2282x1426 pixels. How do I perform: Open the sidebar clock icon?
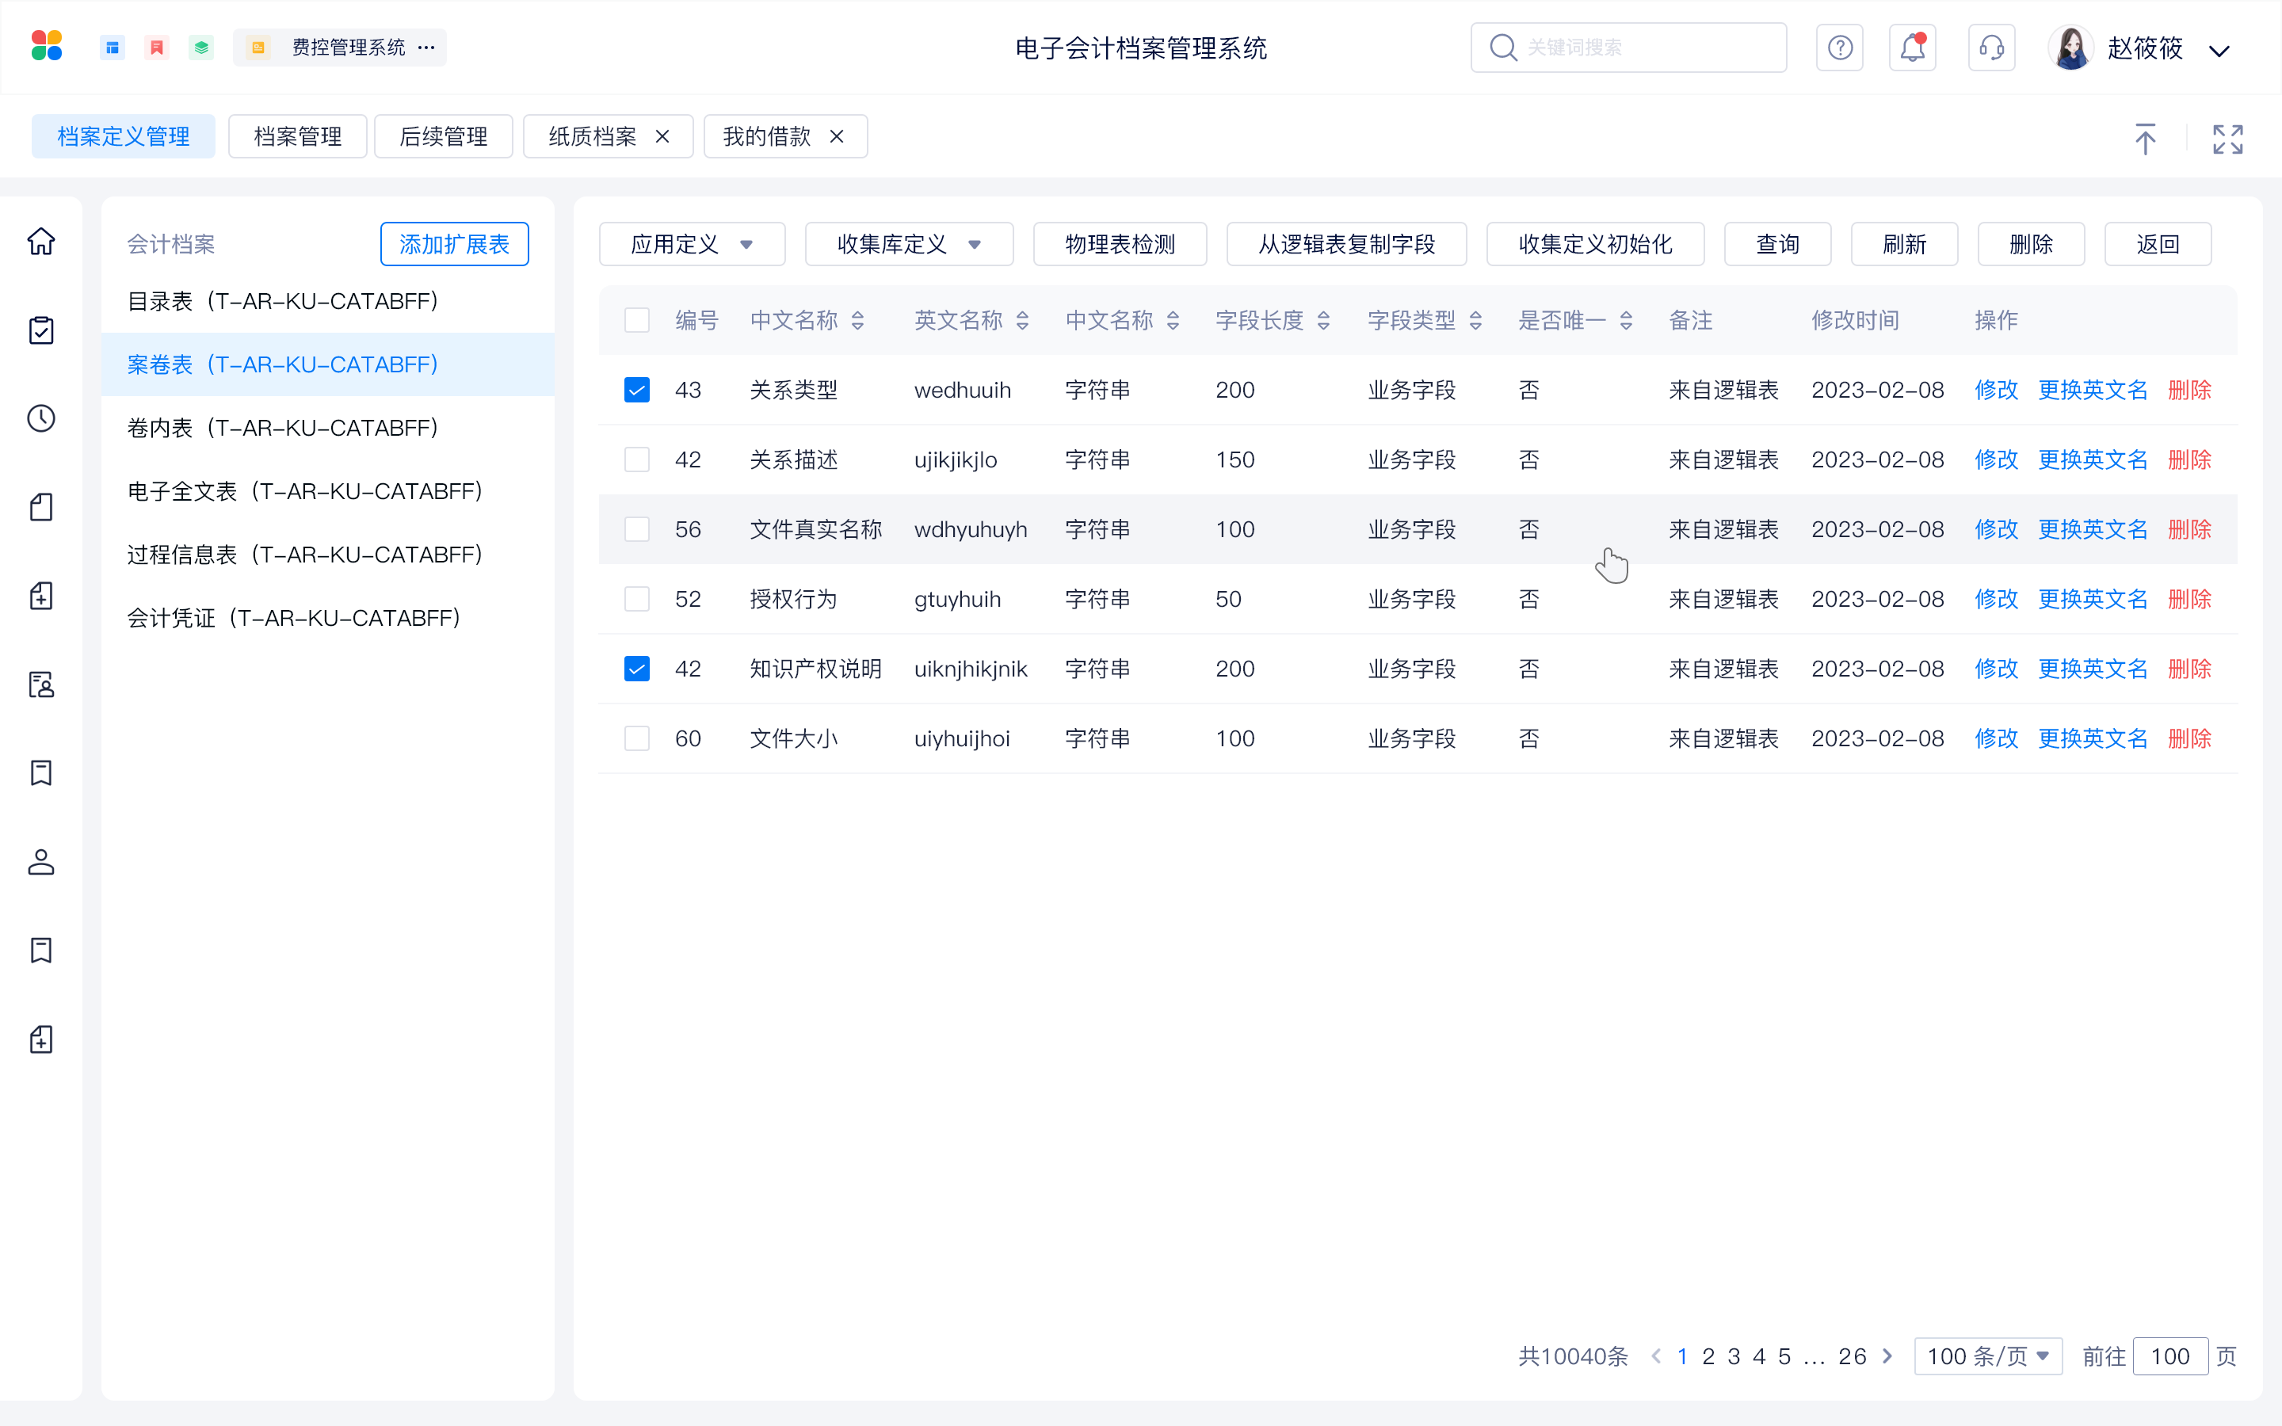(x=41, y=419)
